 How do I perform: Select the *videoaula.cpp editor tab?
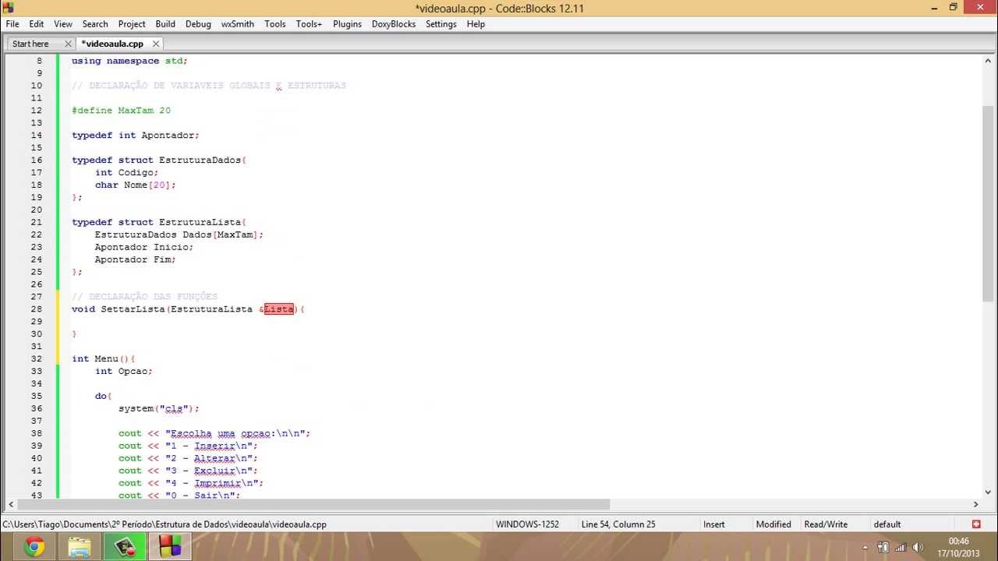(112, 44)
